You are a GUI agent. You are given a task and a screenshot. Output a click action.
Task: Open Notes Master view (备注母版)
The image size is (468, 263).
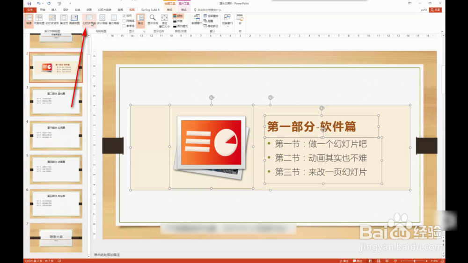[114, 19]
